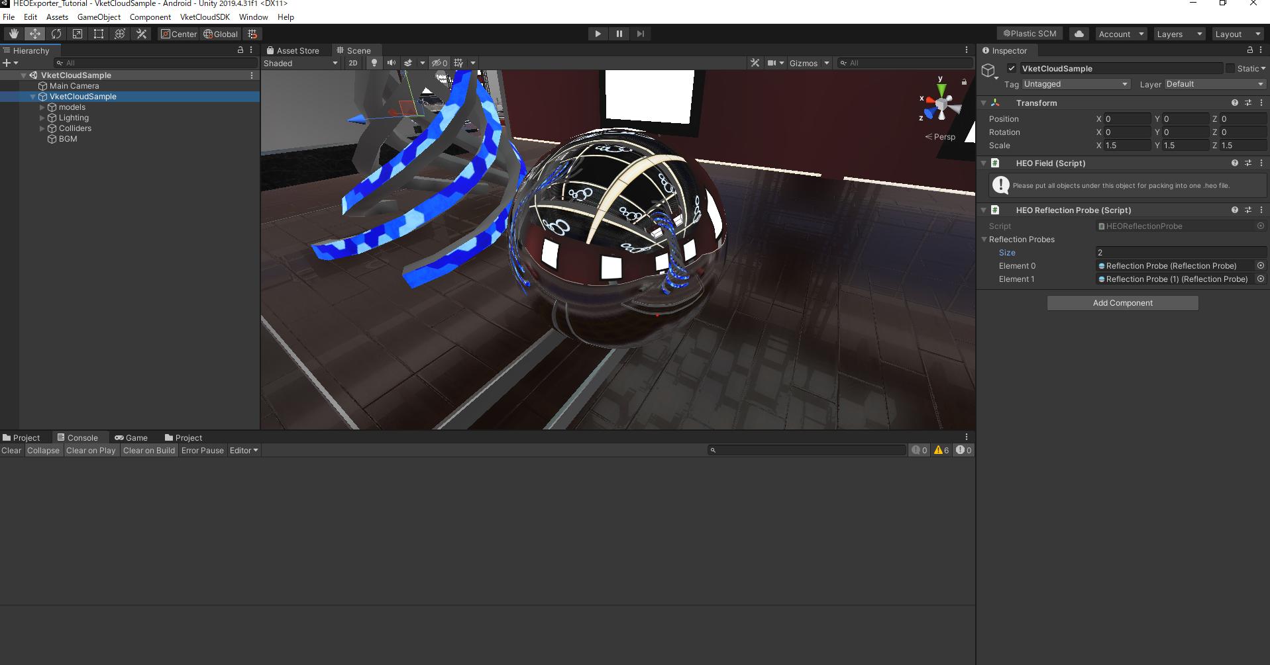Viewport: 1270px width, 665px height.
Task: Select the Move tool in the toolbar
Action: click(34, 33)
